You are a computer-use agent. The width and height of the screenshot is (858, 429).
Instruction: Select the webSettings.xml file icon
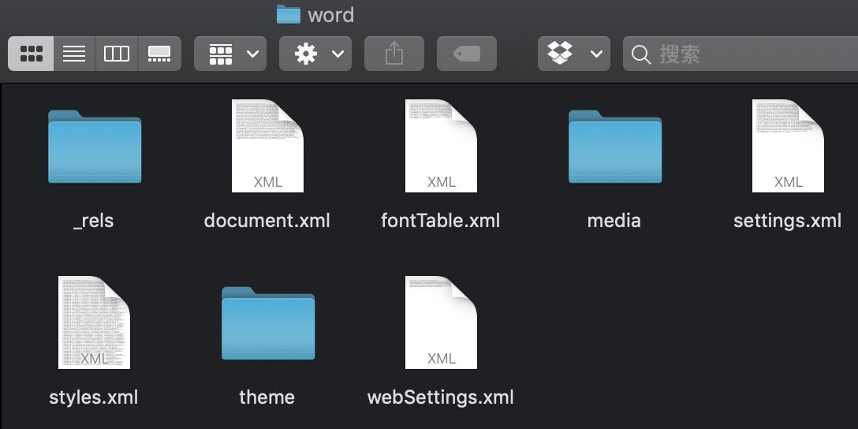tap(441, 323)
